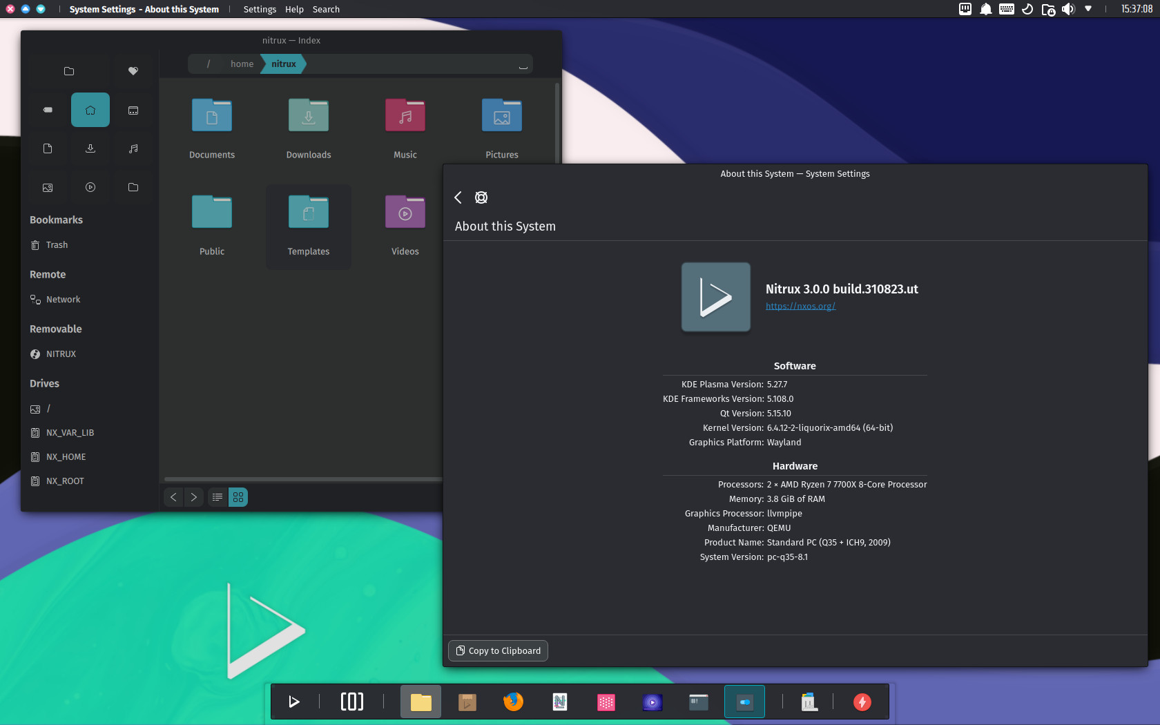1160x725 pixels.
Task: Launch the brown package app in dock
Action: click(x=467, y=702)
